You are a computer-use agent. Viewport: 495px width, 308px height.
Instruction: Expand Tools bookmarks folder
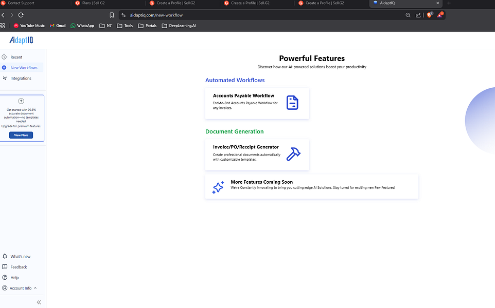coord(125,26)
